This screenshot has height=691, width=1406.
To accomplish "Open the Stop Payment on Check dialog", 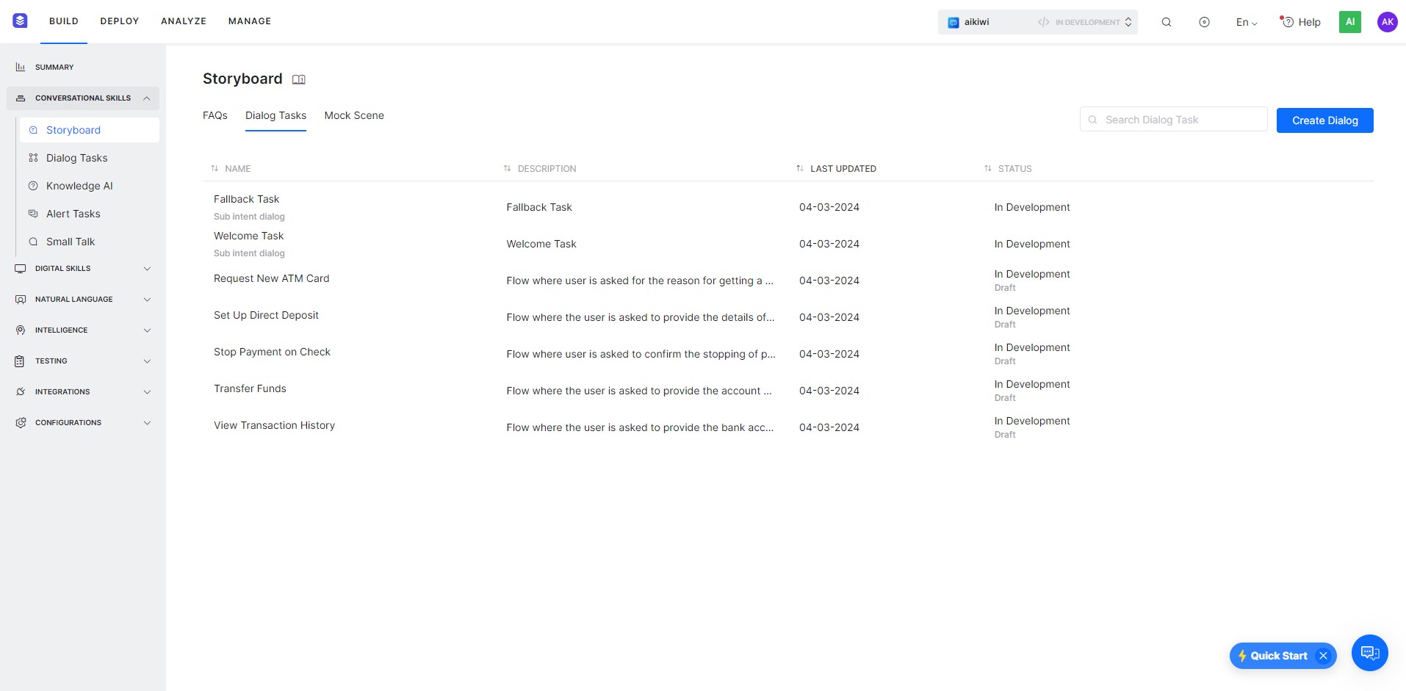I will 272,352.
